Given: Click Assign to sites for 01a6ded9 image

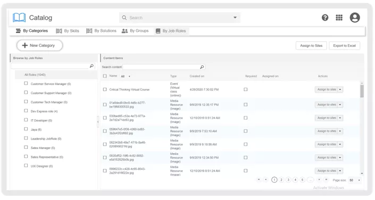Looking at the screenshot, I should coord(327,105).
